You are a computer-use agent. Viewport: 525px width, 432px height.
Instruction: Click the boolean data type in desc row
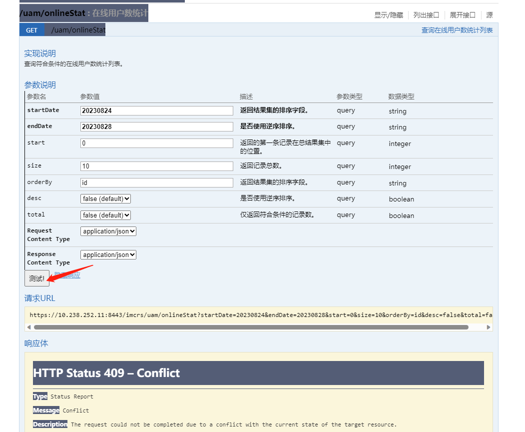[x=402, y=199]
